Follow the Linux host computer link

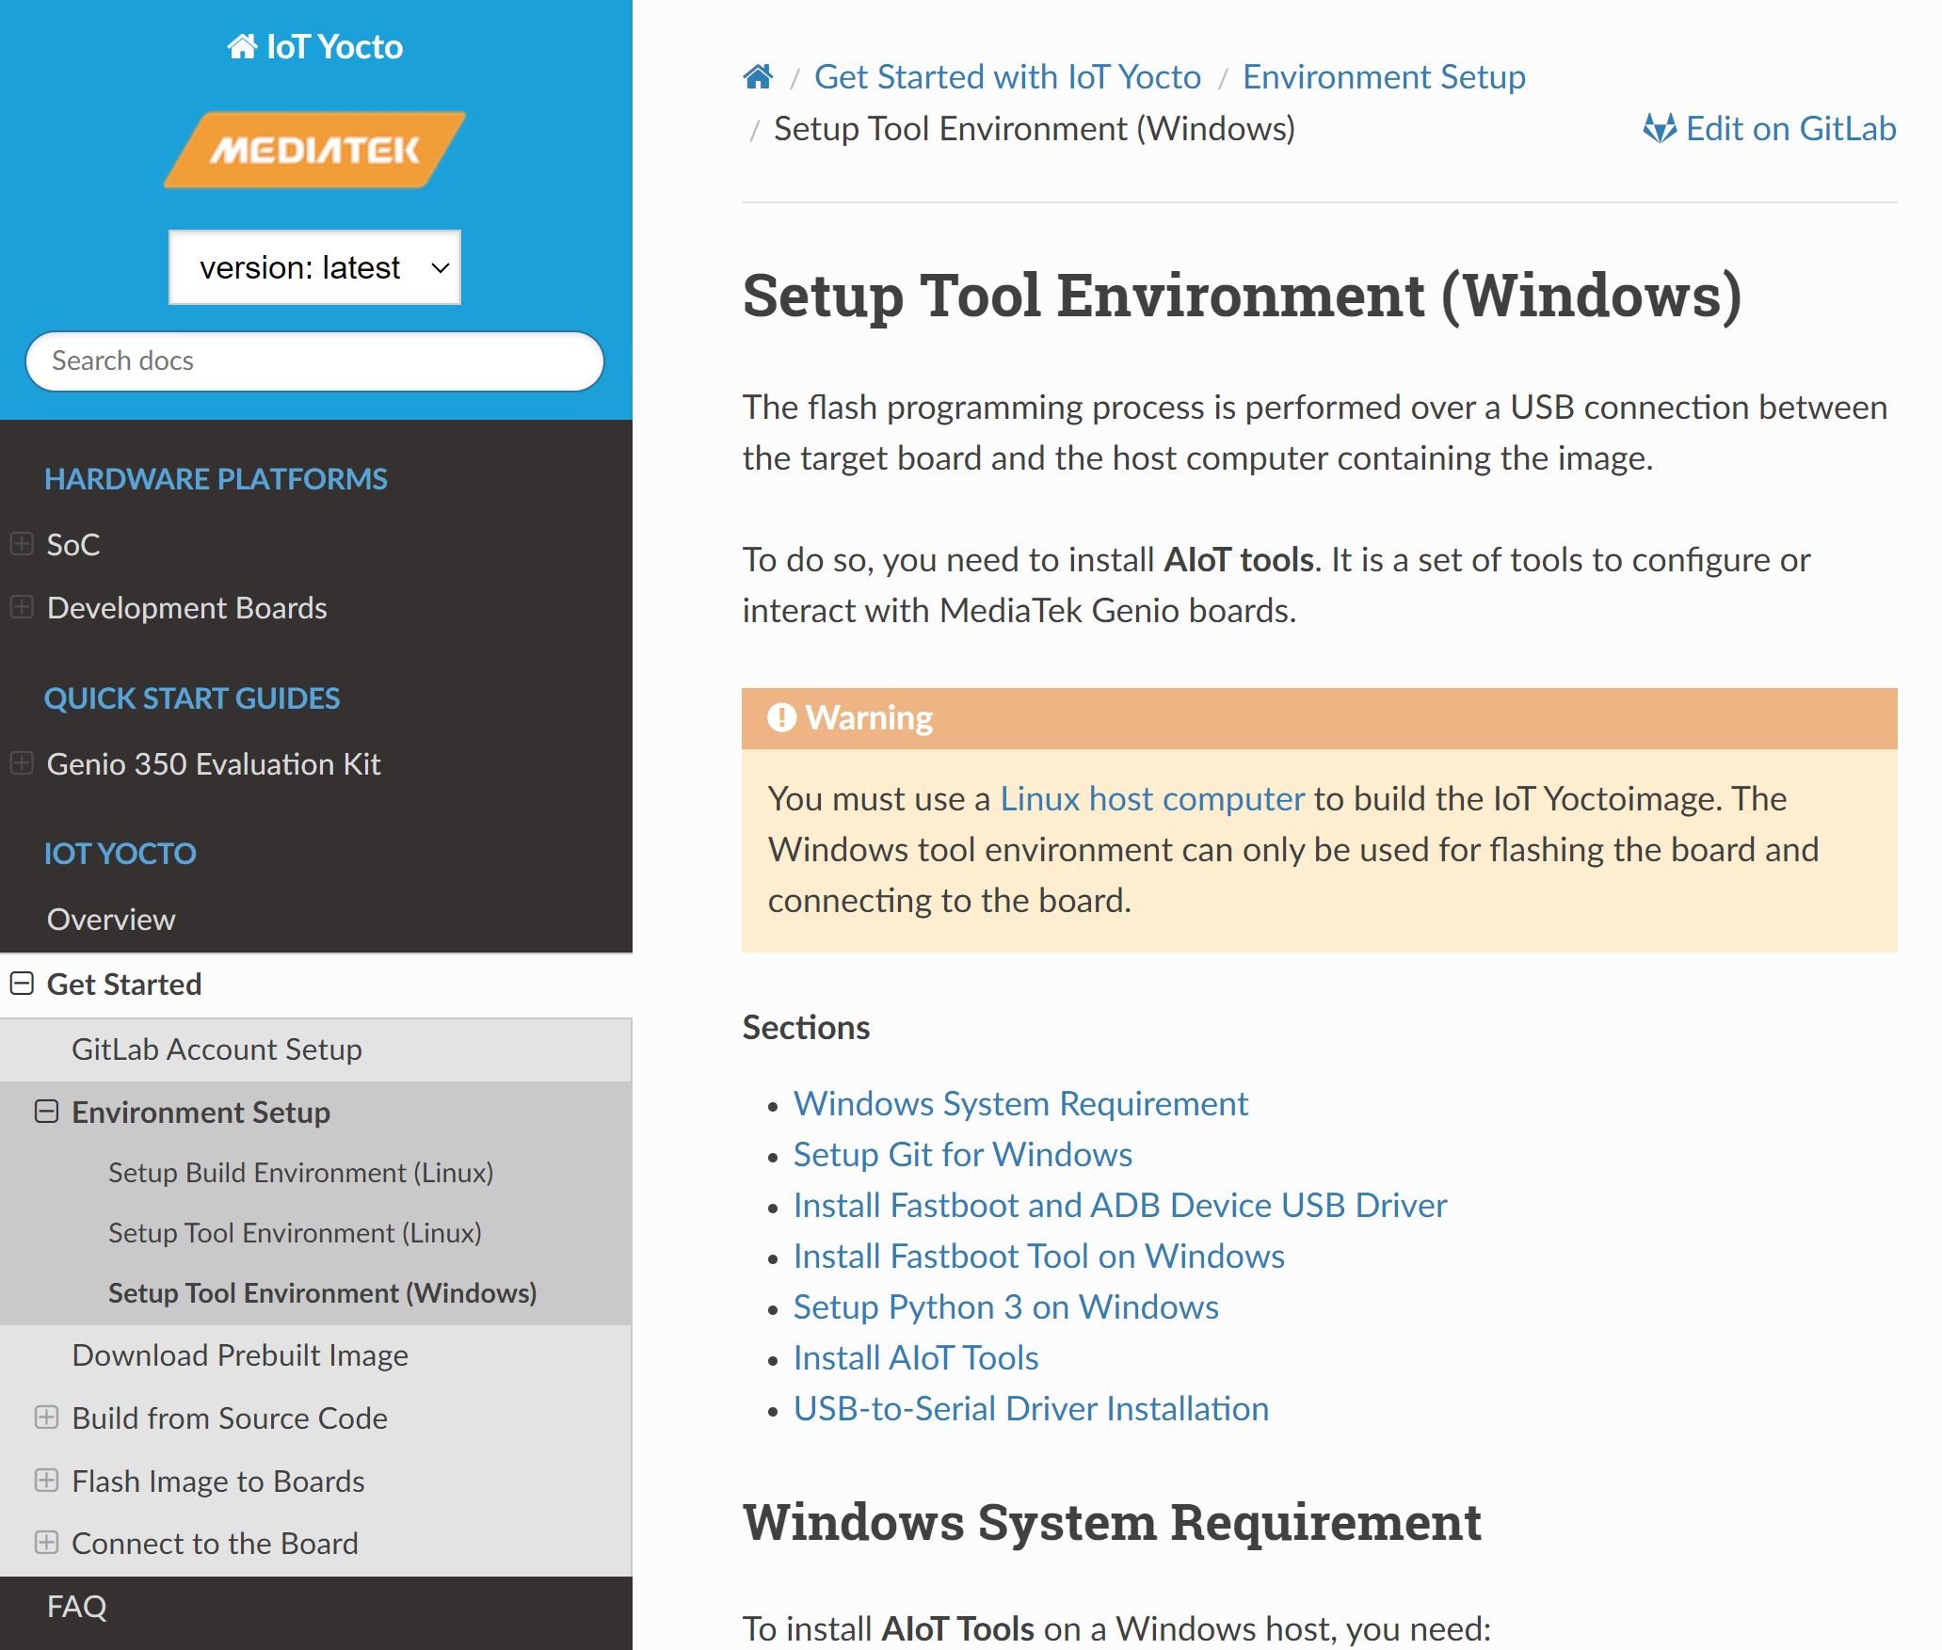pyautogui.click(x=1152, y=798)
